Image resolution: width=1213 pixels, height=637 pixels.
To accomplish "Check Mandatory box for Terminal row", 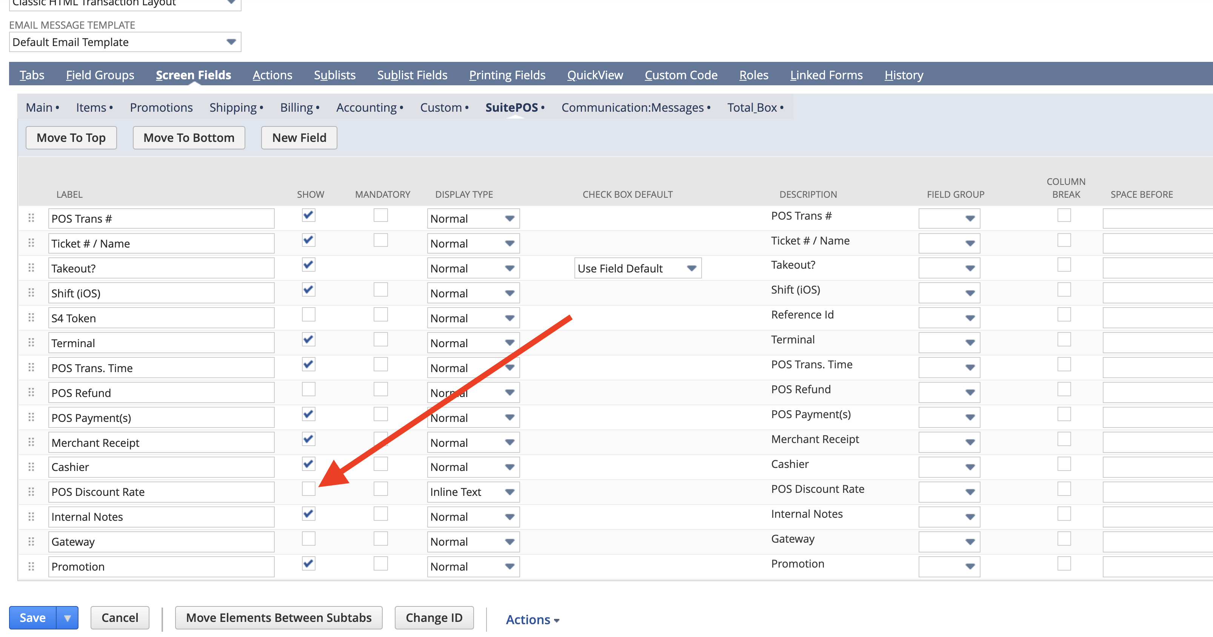I will point(380,340).
